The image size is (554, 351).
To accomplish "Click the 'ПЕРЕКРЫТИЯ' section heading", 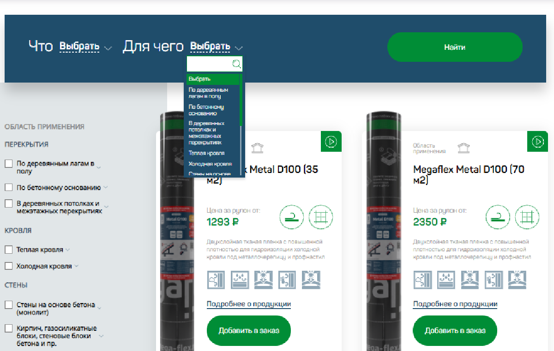I will point(26,144).
